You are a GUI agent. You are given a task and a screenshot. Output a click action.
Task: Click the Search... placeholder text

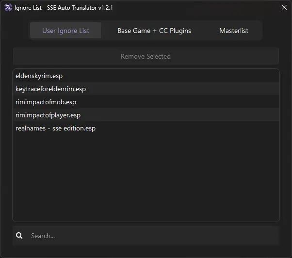pos(43,236)
